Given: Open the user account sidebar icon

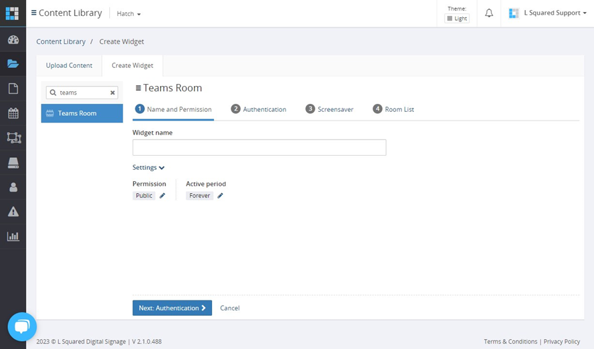Looking at the screenshot, I should point(13,187).
